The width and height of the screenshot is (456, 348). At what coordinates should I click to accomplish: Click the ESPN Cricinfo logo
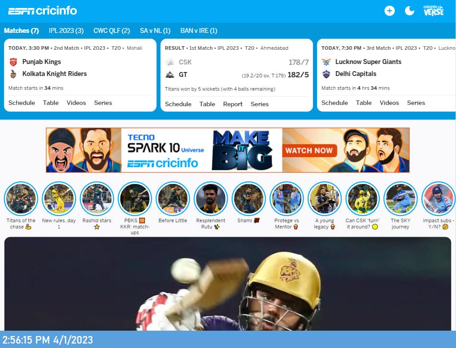click(x=43, y=11)
